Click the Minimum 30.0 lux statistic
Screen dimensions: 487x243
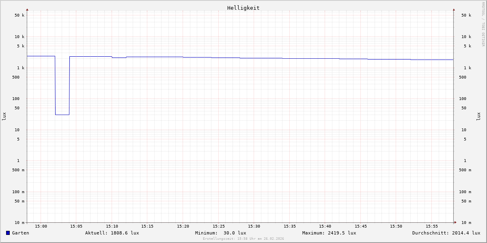(220, 233)
